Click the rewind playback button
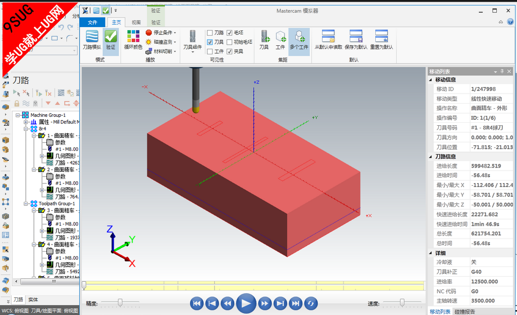Image resolution: width=517 pixels, height=315 pixels. [x=227, y=303]
